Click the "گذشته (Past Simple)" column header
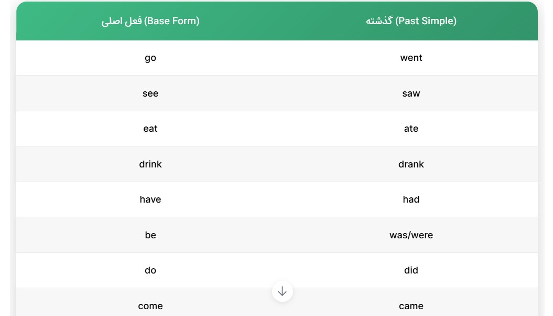 411,21
